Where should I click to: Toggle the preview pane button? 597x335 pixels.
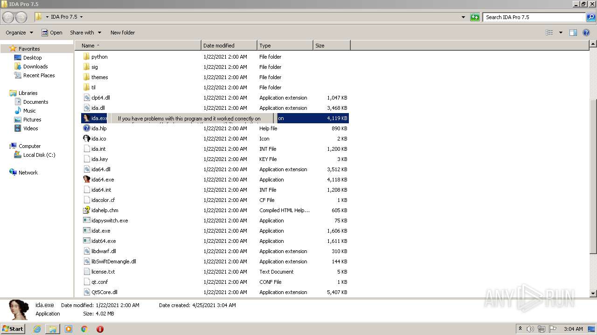573,33
